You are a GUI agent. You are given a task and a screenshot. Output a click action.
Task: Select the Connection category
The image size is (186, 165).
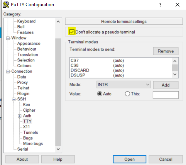pos(22,71)
